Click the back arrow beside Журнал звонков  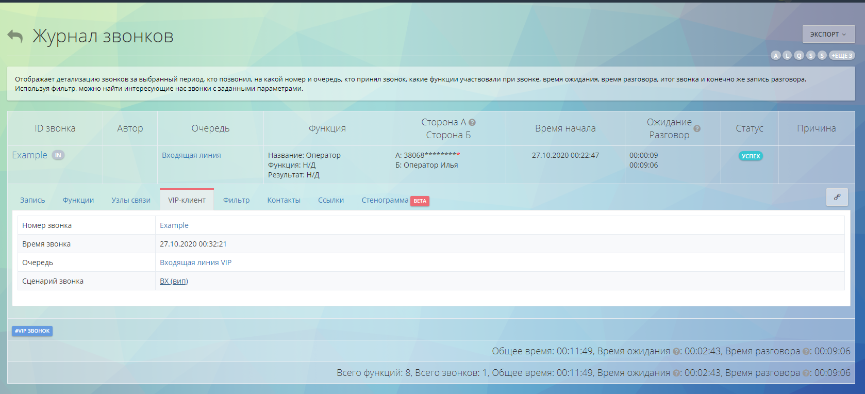(15, 36)
